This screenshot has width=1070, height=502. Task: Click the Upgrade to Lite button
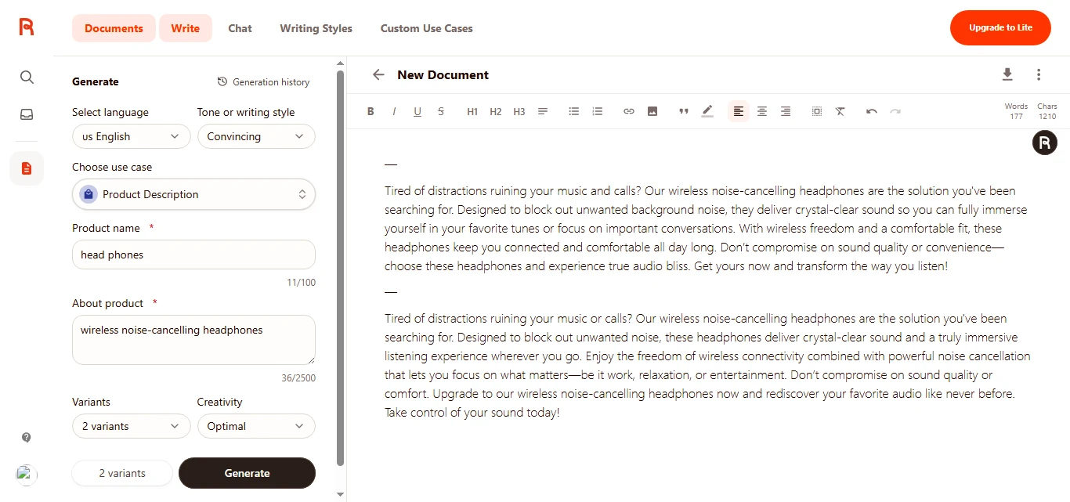tap(1000, 27)
